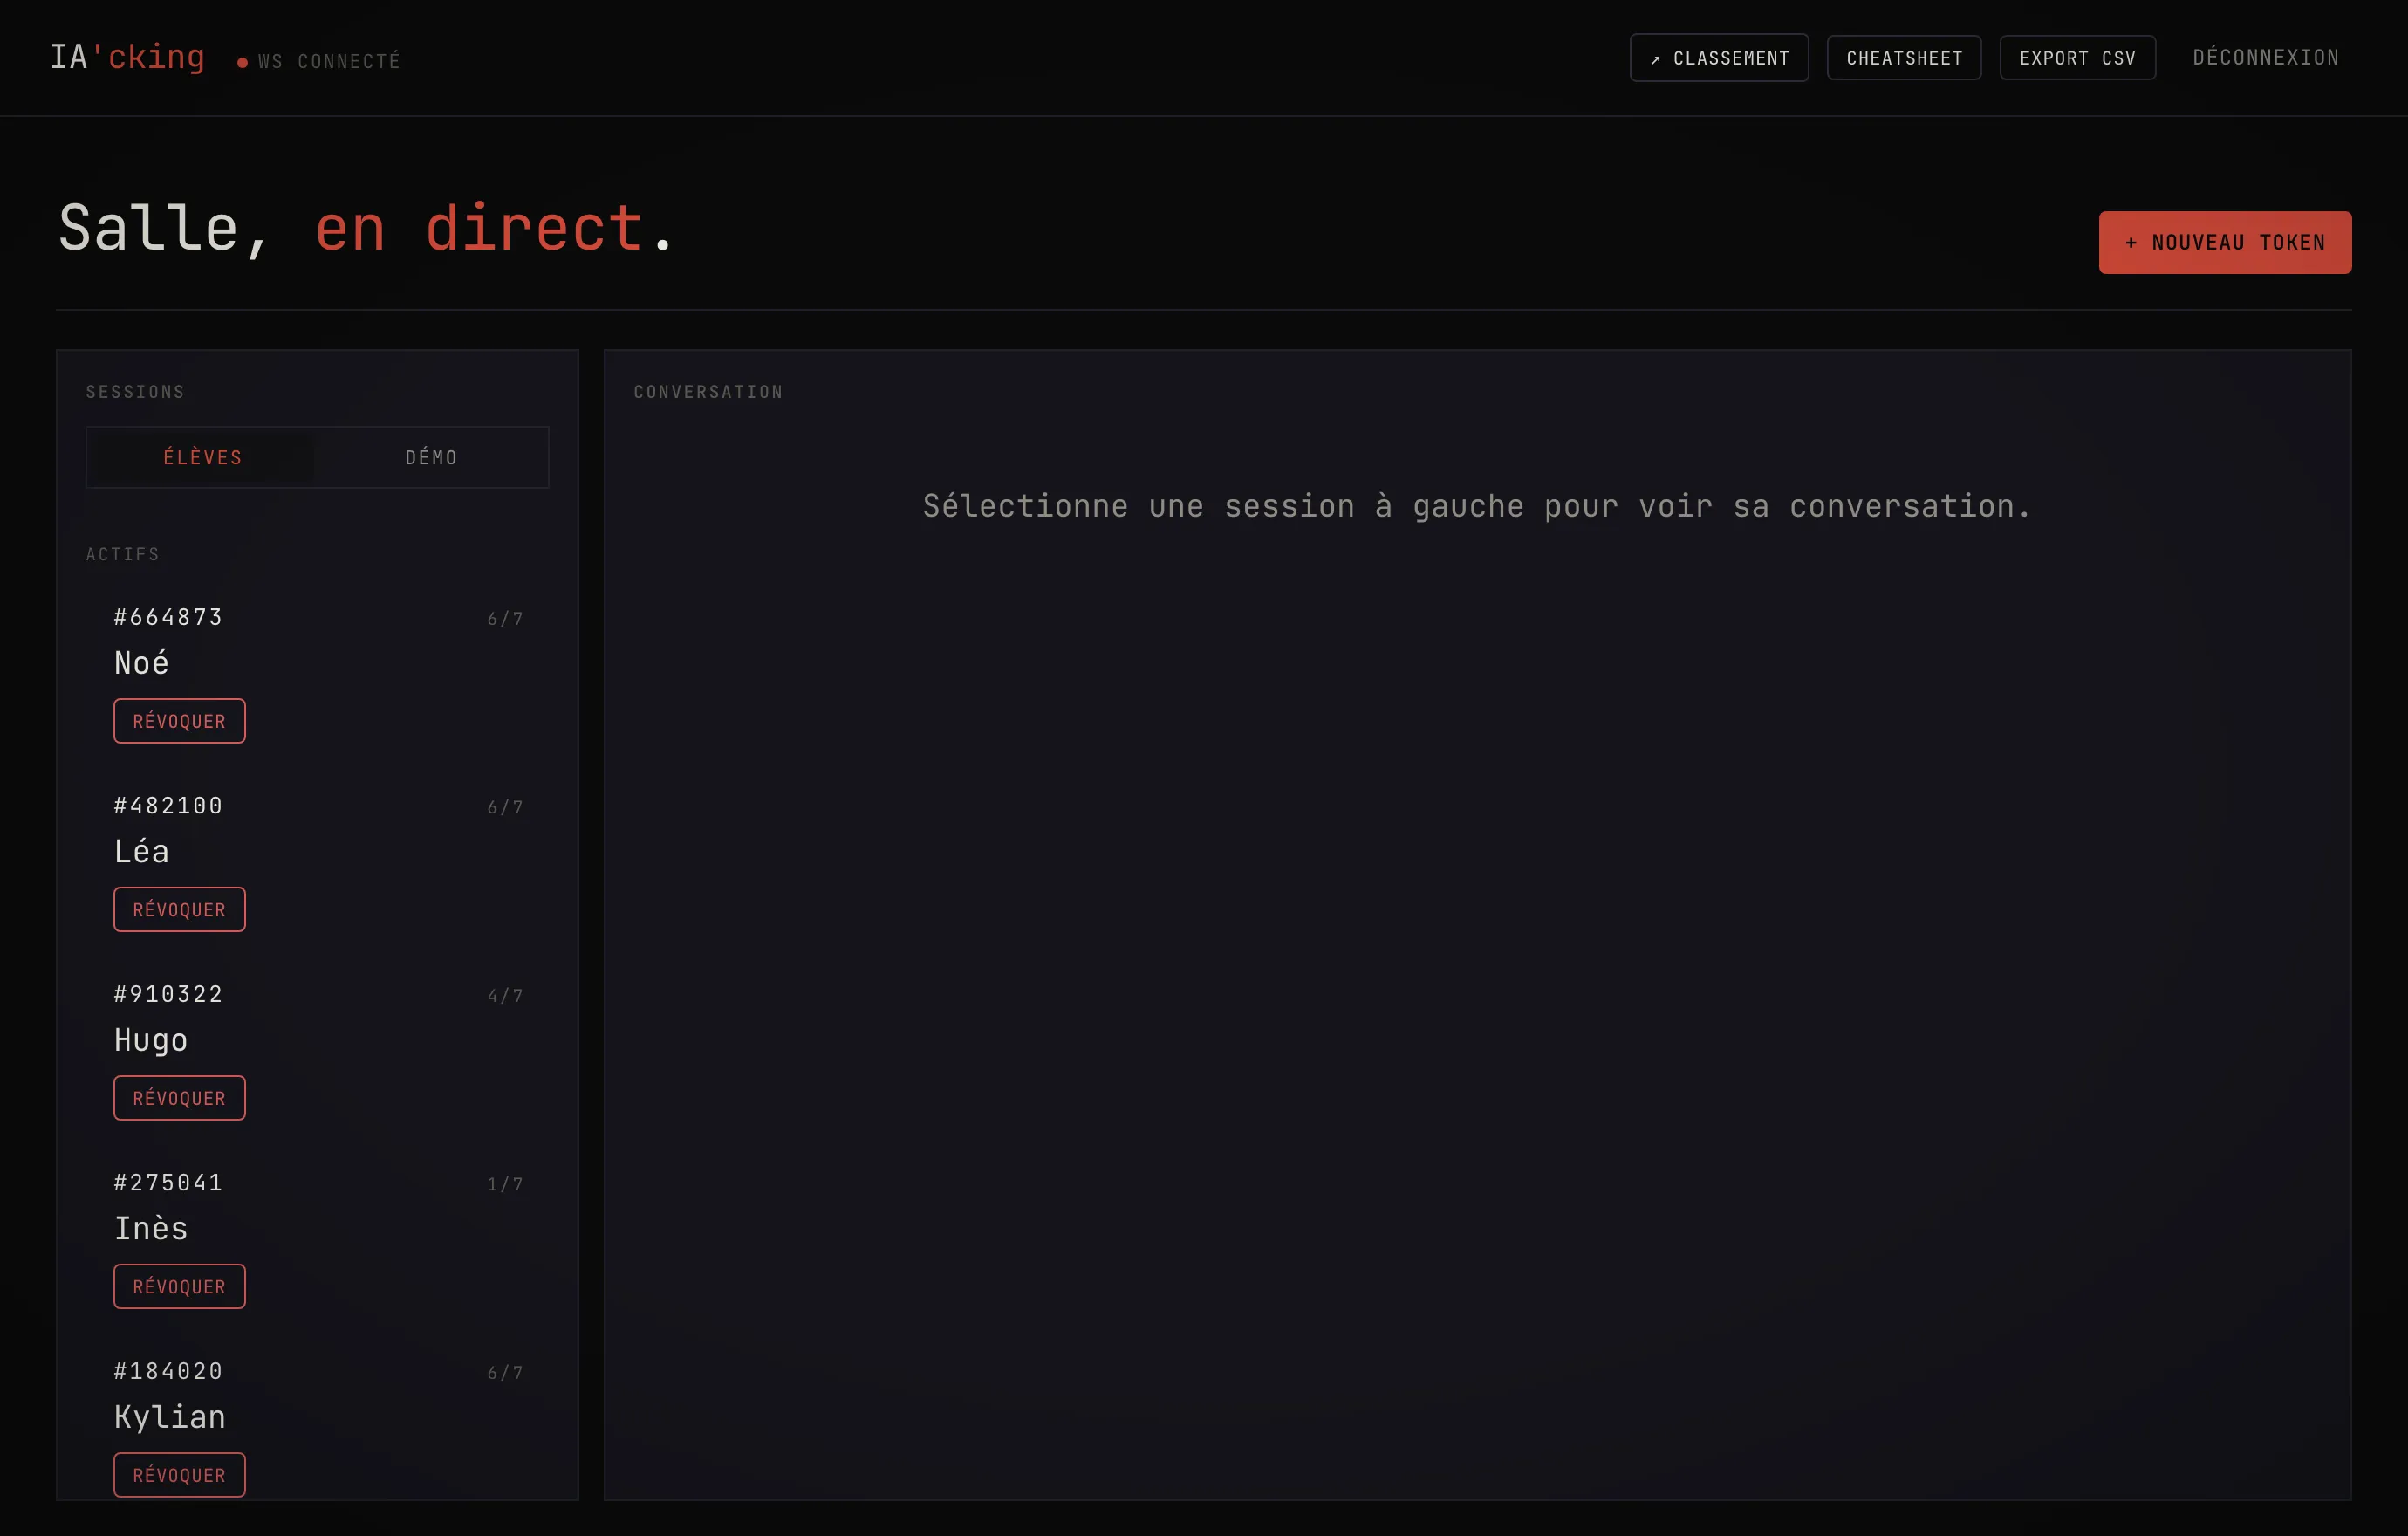
Task: Click the IA'cking logo
Action: [x=128, y=57]
